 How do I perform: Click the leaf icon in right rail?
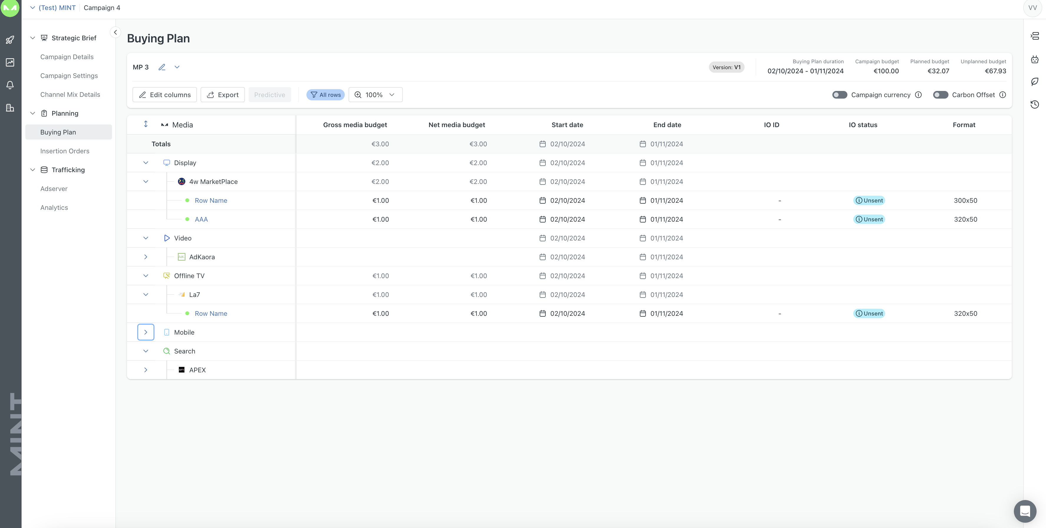[1035, 82]
